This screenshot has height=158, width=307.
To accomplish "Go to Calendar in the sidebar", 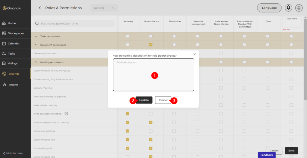I will click(13, 43).
